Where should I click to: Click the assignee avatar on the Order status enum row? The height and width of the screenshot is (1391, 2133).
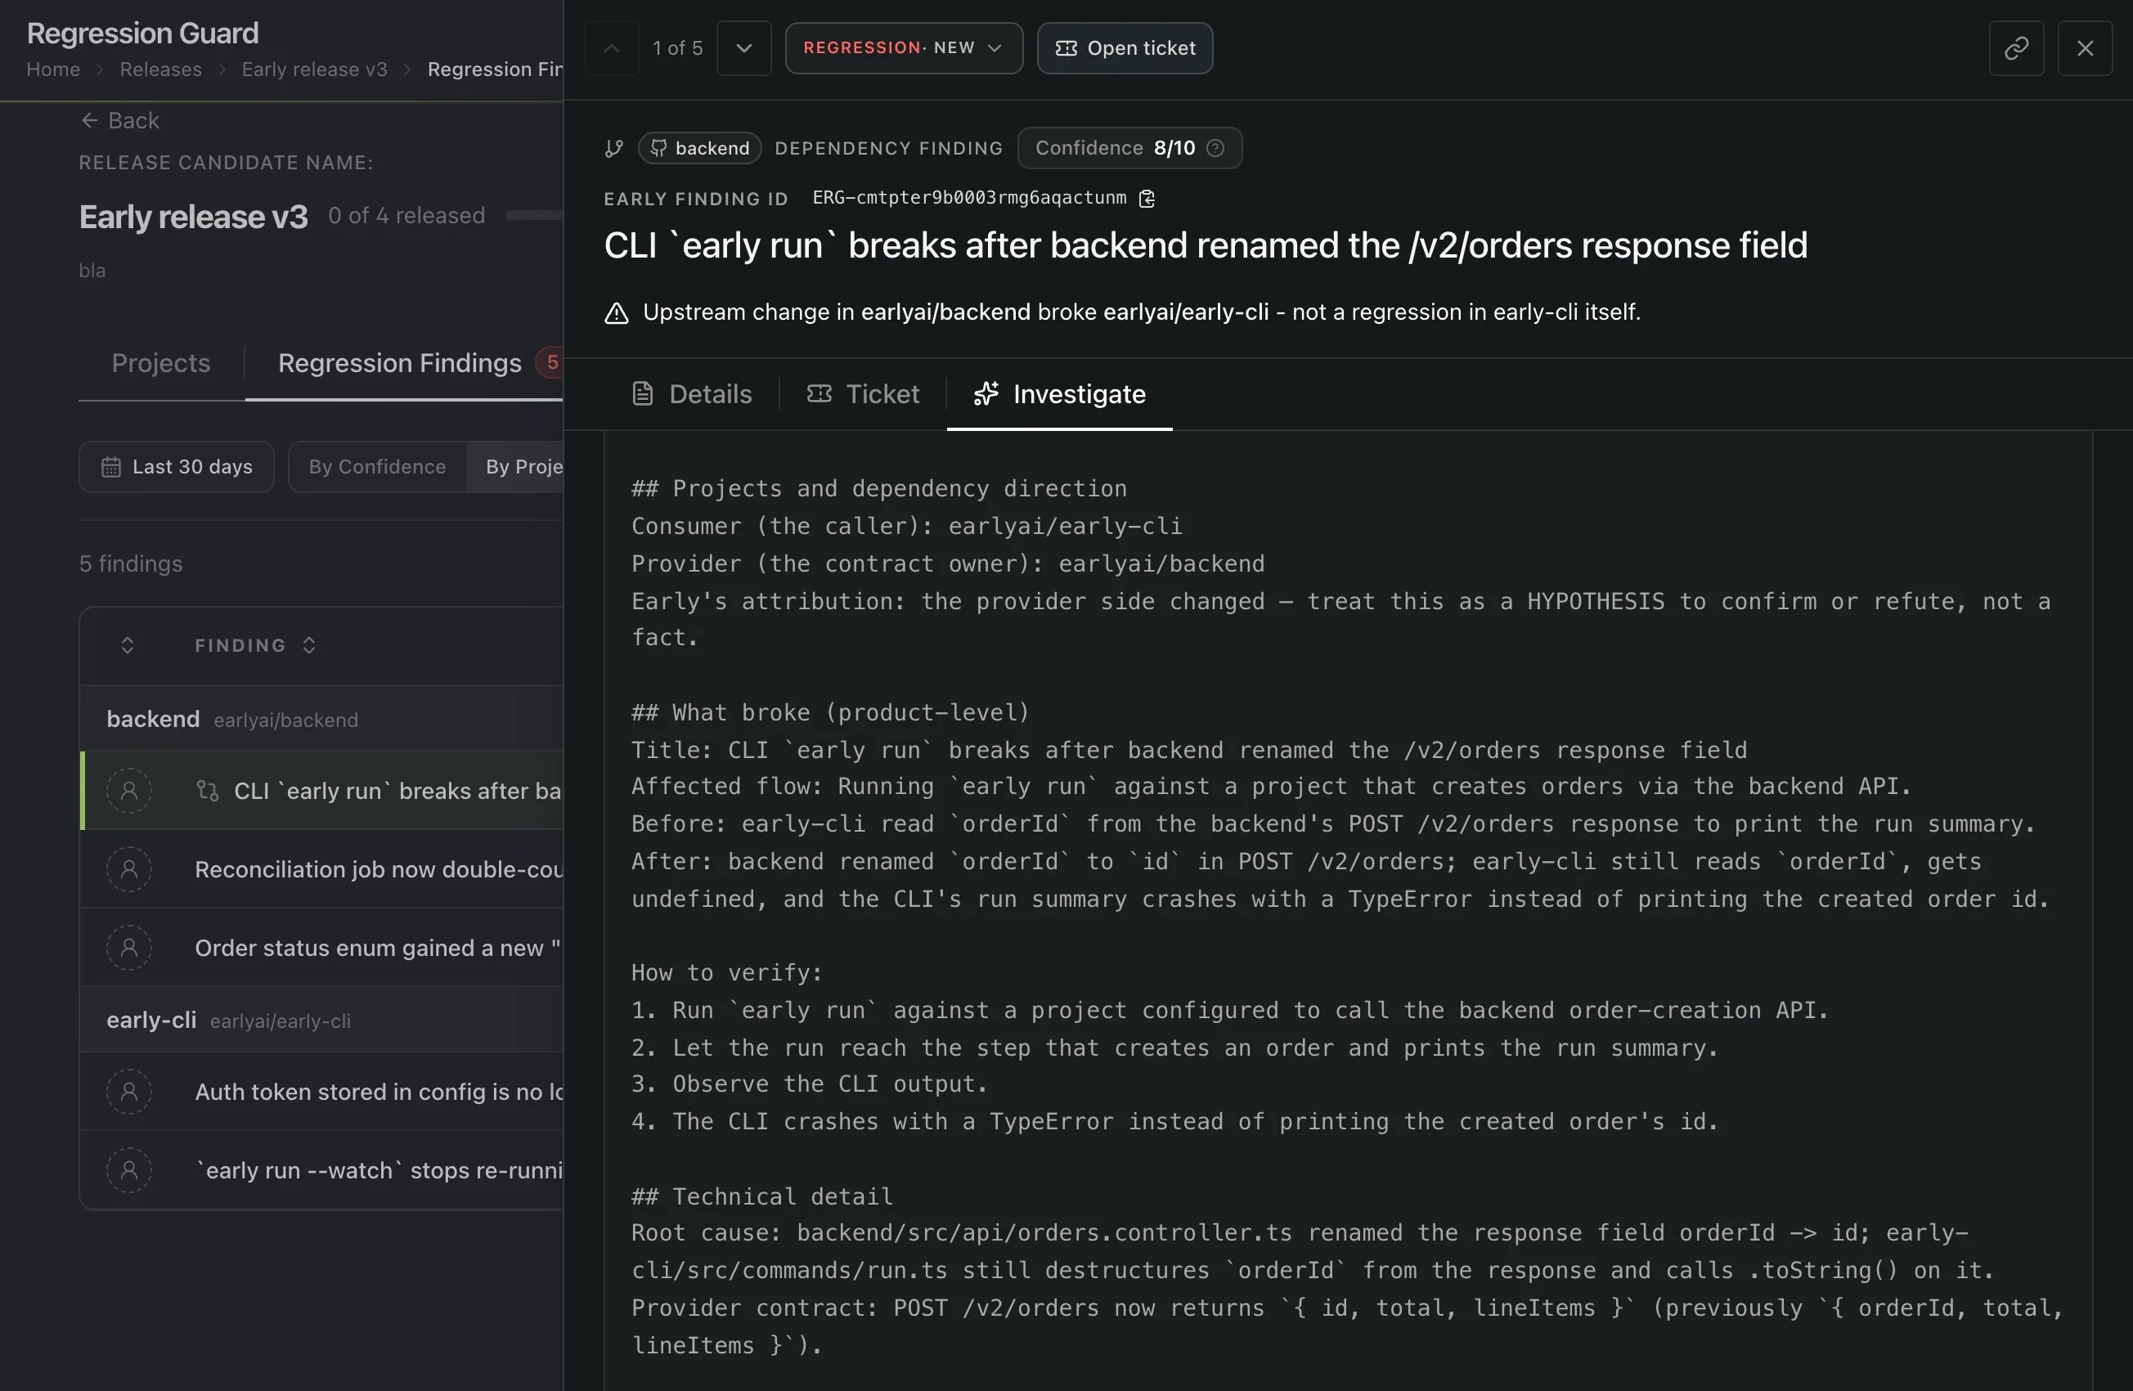point(129,947)
